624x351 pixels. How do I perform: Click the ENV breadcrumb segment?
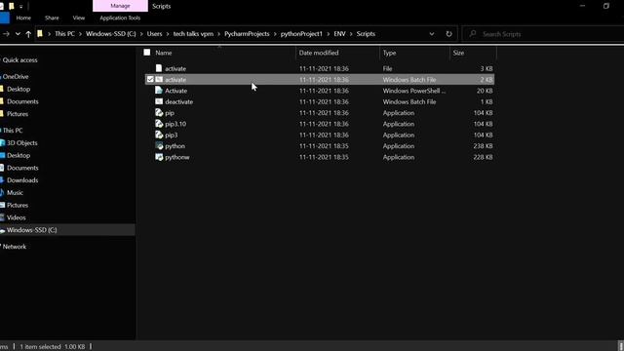339,34
